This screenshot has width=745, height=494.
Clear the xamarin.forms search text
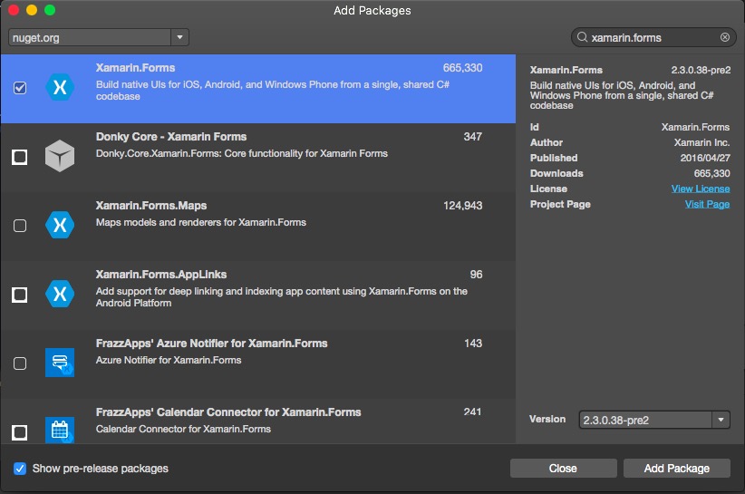coord(725,37)
